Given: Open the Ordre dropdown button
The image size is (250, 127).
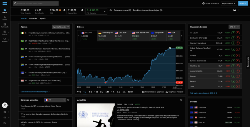Looking at the screenshot, I should pos(243,4).
